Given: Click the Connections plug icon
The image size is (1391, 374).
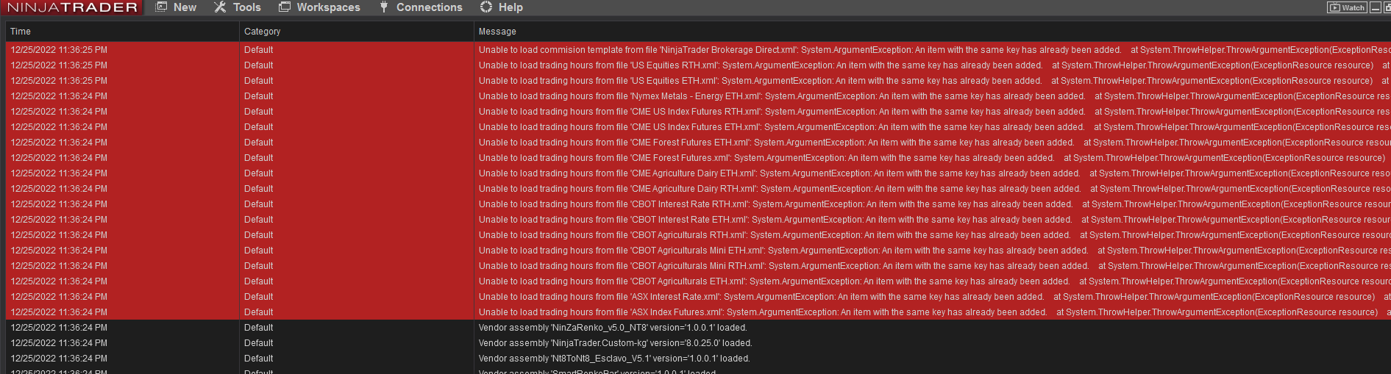Looking at the screenshot, I should click(x=384, y=7).
